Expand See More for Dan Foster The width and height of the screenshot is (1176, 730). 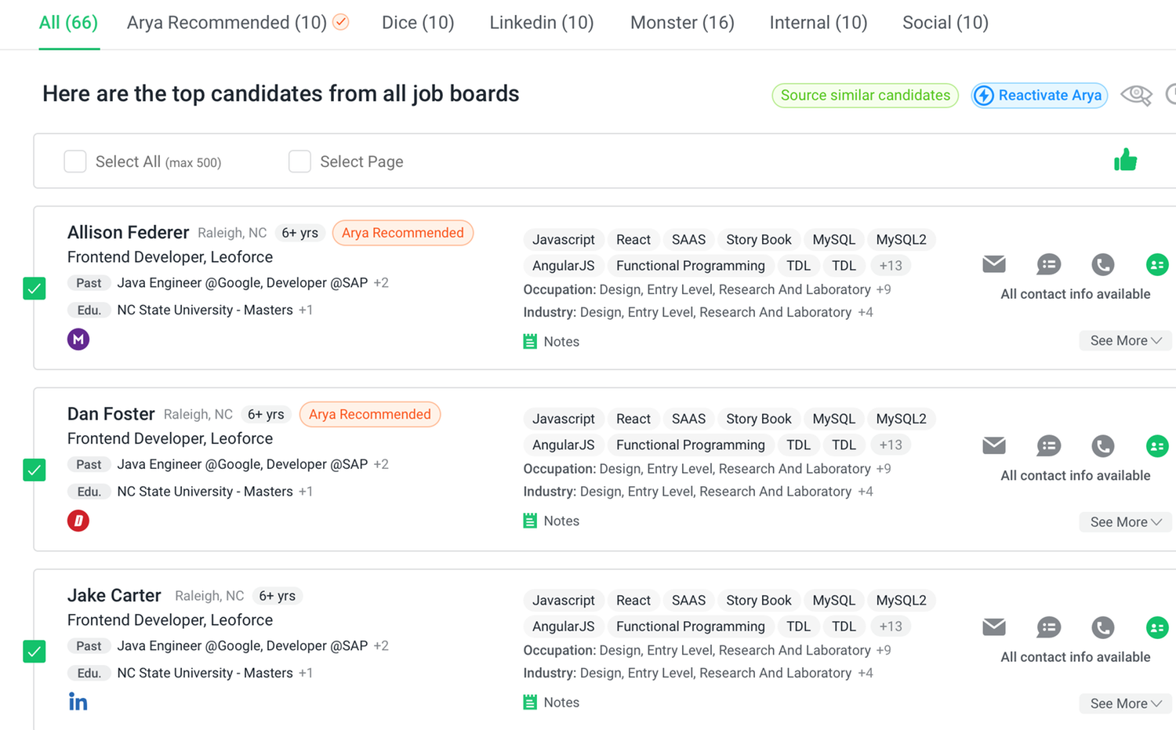(1125, 521)
